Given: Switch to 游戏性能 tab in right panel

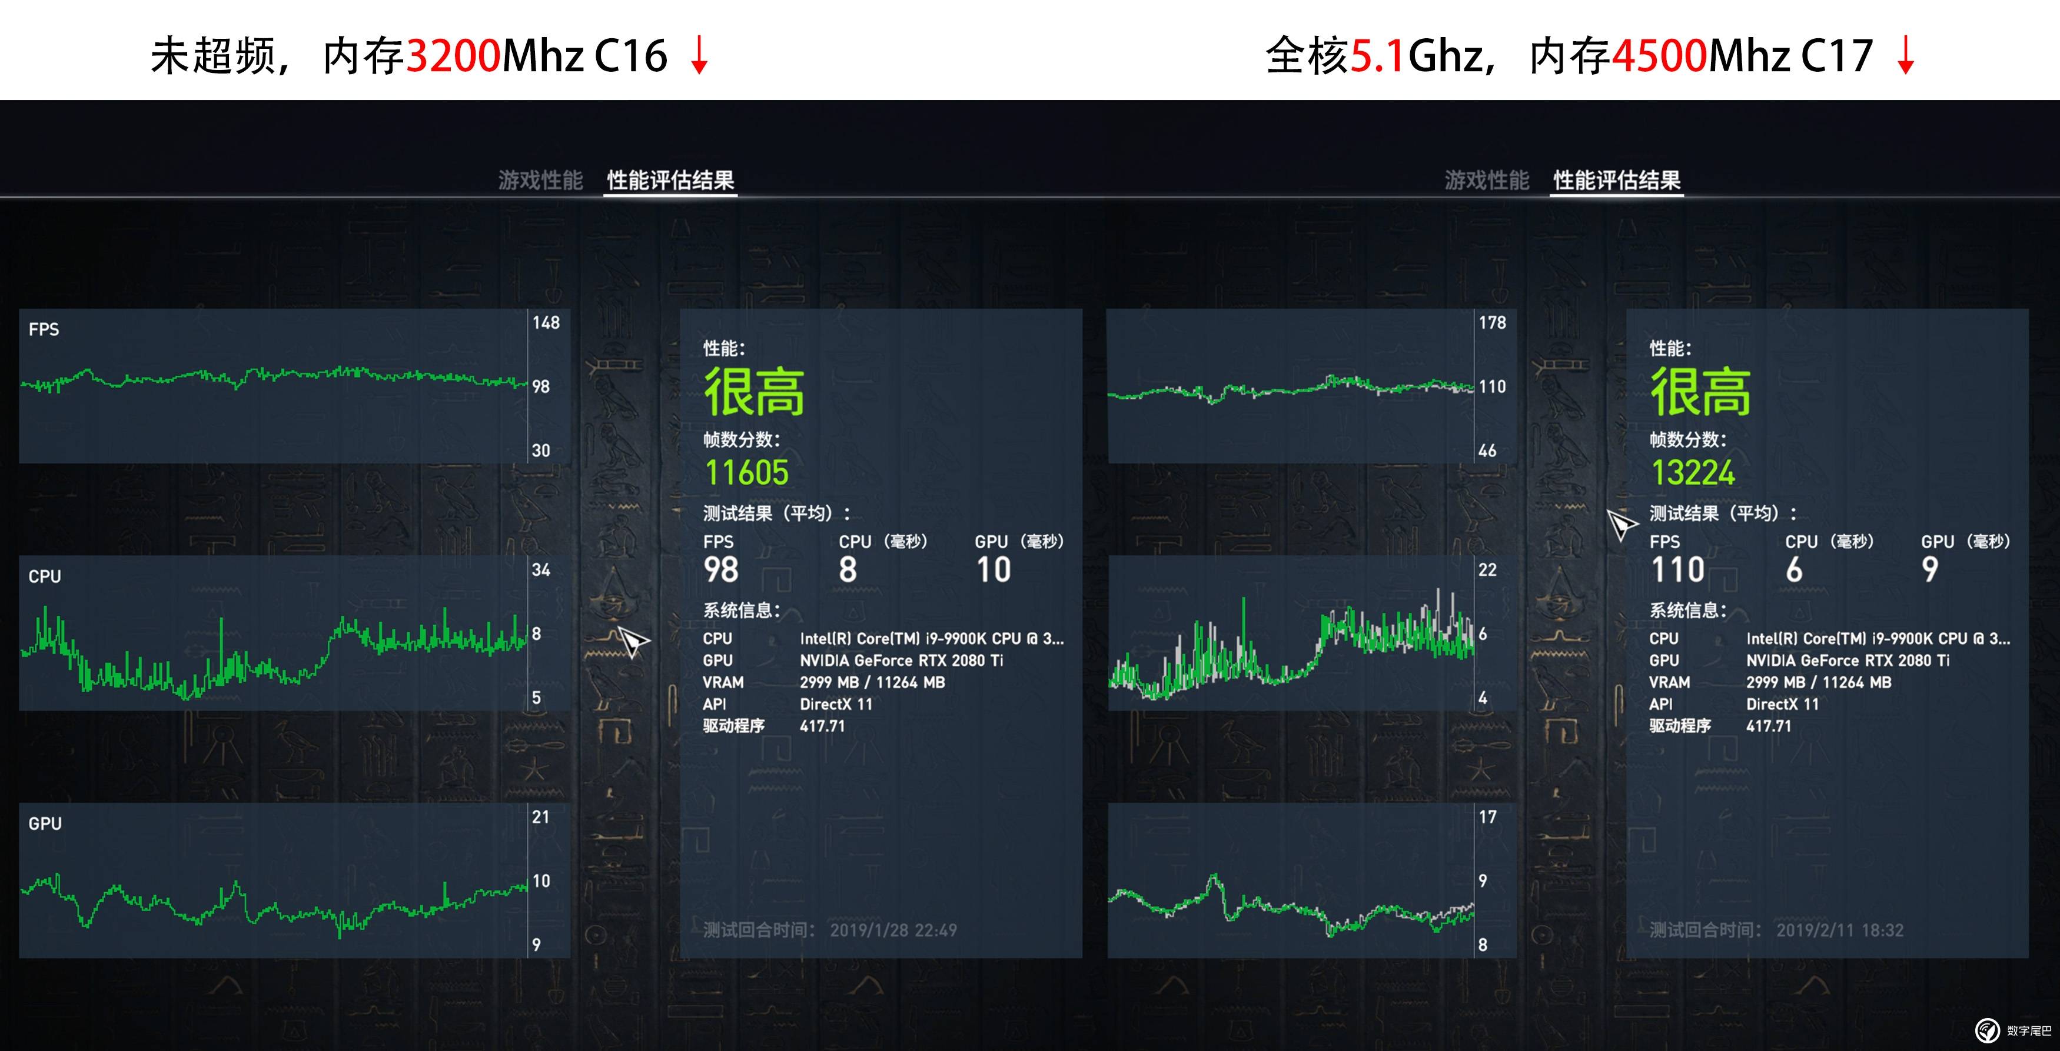Looking at the screenshot, I should click(1487, 180).
